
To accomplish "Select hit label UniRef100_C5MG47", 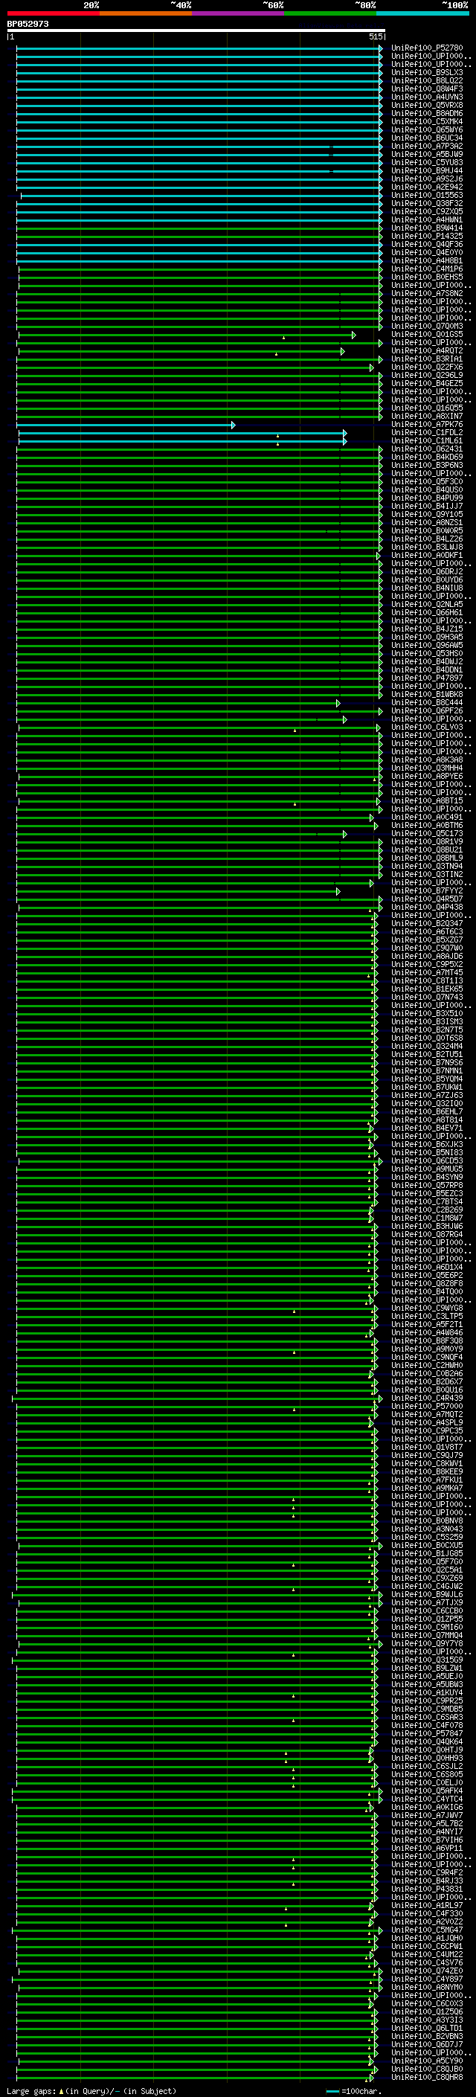I will [427, 1930].
